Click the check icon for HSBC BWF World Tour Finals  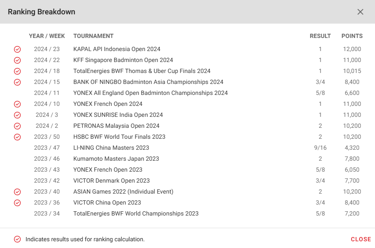[17, 137]
